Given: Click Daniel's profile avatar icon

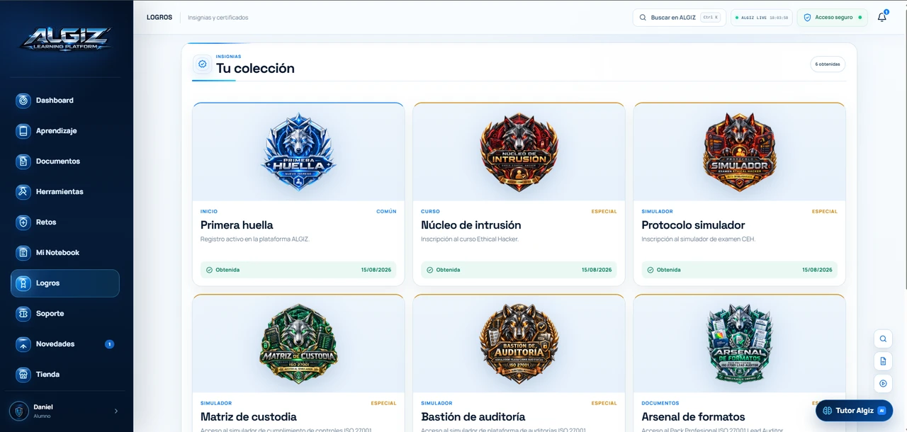Looking at the screenshot, I should pyautogui.click(x=19, y=411).
